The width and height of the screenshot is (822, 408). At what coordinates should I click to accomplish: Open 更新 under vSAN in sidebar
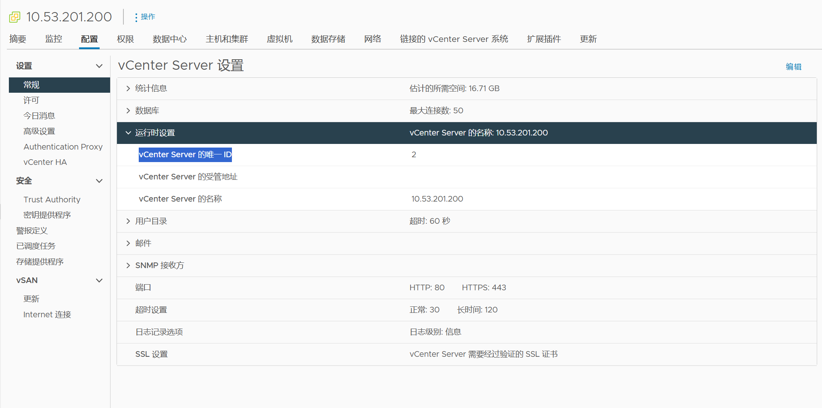31,299
